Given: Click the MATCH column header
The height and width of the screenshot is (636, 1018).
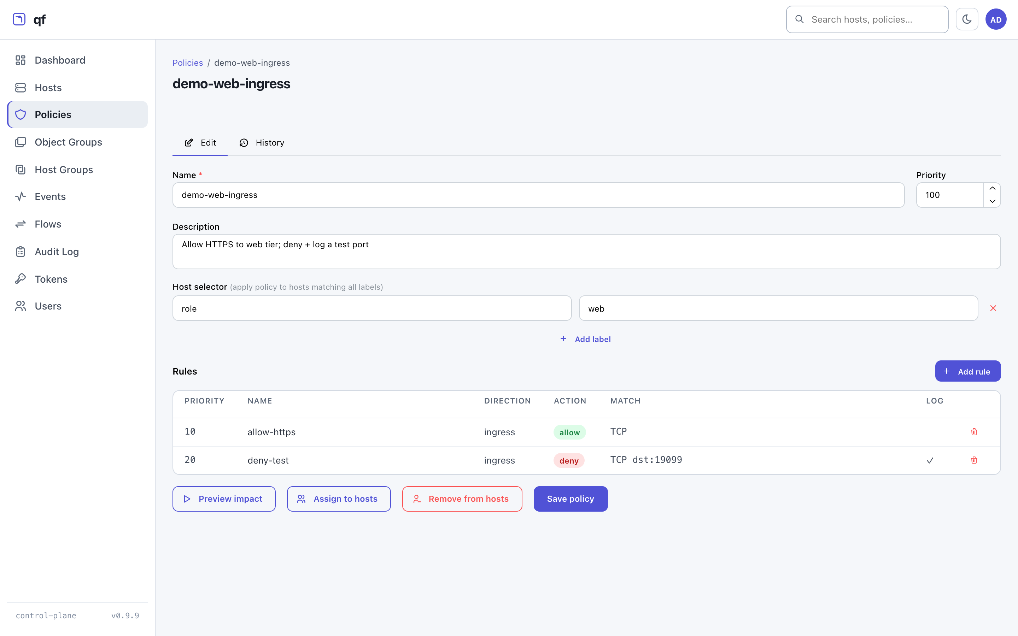Looking at the screenshot, I should [x=625, y=401].
